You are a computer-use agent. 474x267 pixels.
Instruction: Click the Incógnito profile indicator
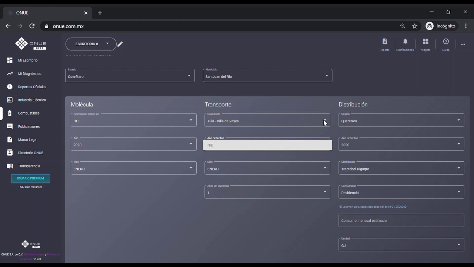pos(441,26)
